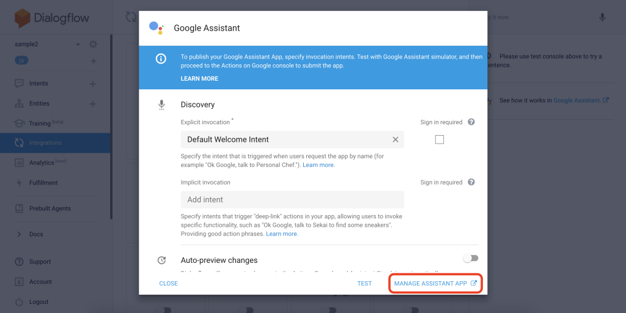Click the Fulfillment lightning bolt icon
The height and width of the screenshot is (313, 626).
tap(19, 182)
